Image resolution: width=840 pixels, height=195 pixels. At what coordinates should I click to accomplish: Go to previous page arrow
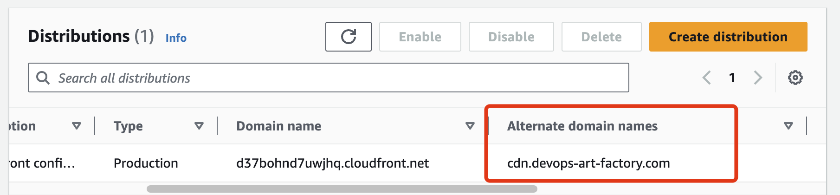[x=707, y=78]
